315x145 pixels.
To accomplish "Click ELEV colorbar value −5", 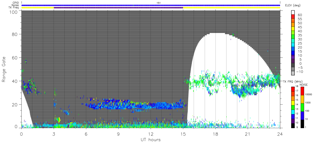I will pyautogui.click(x=300, y=68).
